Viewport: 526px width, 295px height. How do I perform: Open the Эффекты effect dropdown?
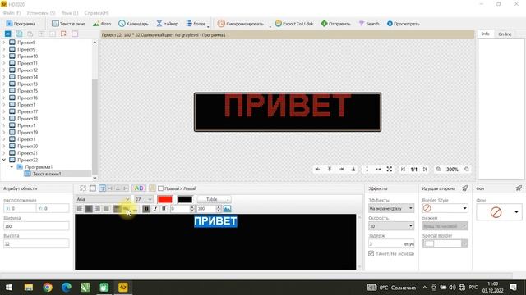[391, 208]
